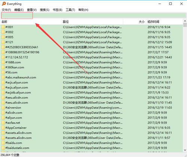Select the folder icon next to #1688.com
The width and height of the screenshot is (187, 157).
click(x=3, y=62)
